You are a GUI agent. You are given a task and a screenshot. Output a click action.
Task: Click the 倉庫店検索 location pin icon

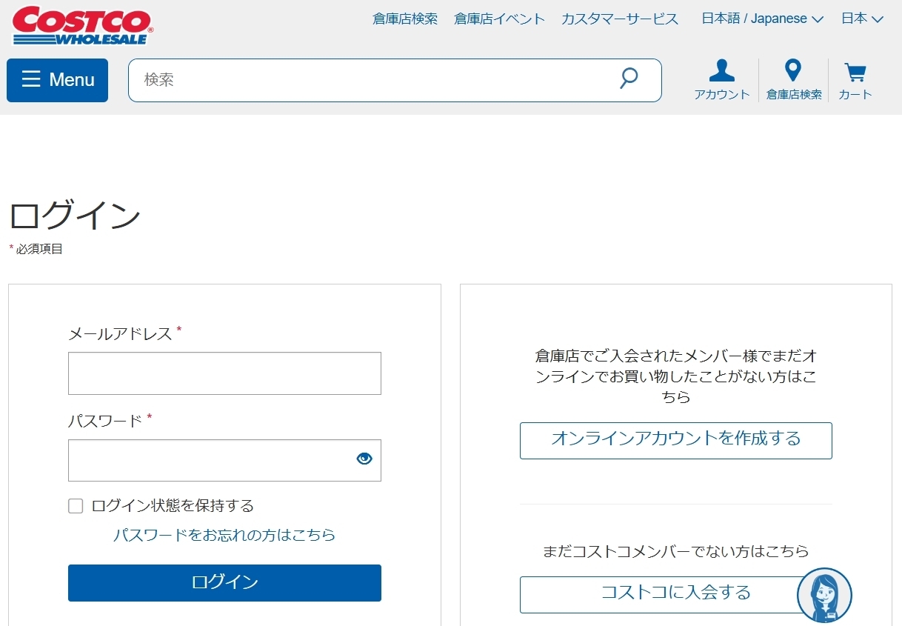coord(793,72)
